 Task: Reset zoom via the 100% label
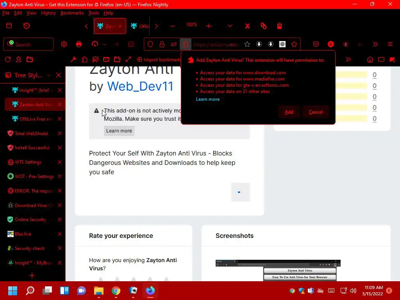[191, 25]
